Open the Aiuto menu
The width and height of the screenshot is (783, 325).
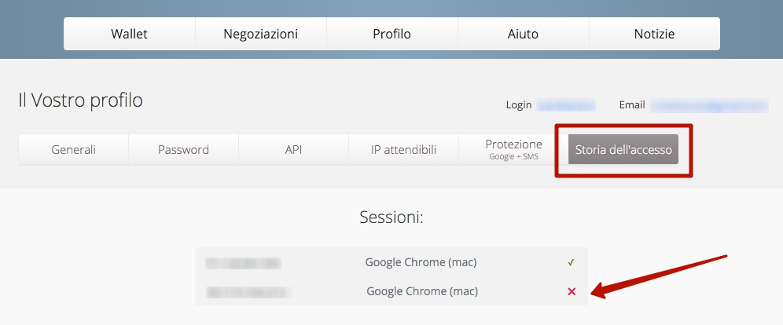point(524,34)
